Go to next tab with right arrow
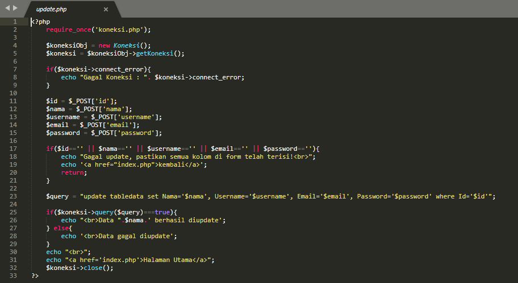The height and width of the screenshot is (283, 518). click(15, 8)
